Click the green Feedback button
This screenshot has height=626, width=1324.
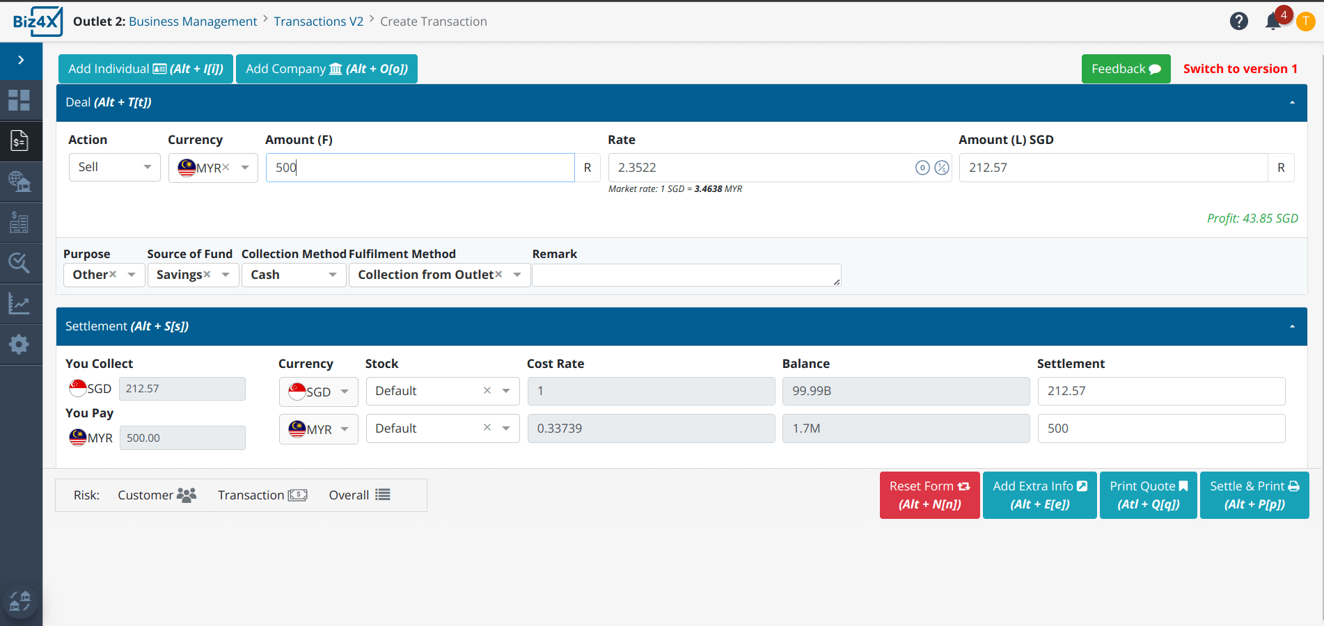point(1126,69)
